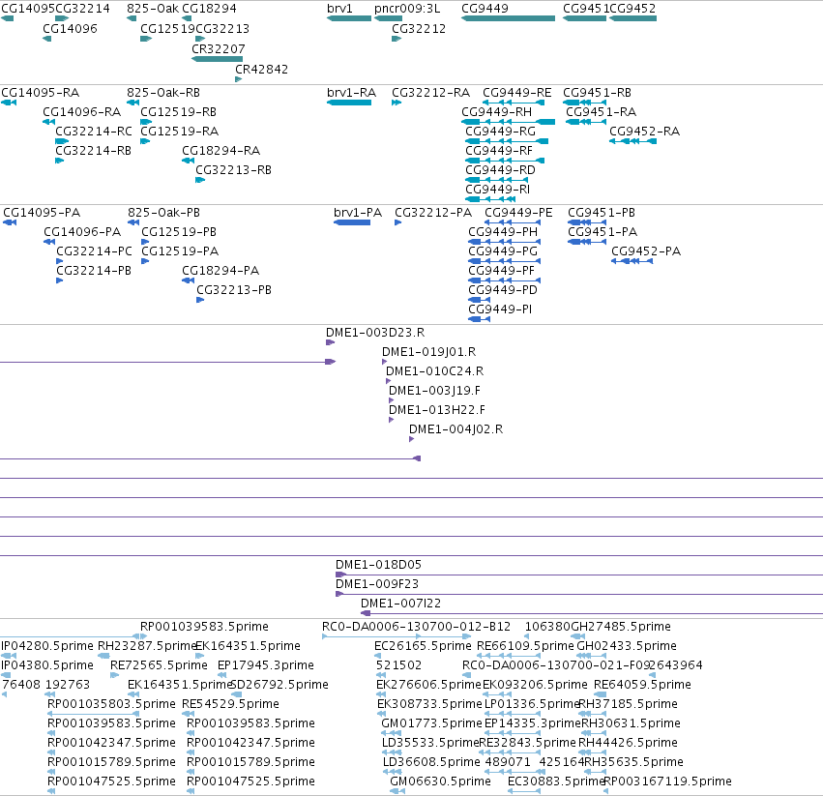
Task: Click EST EC26165.5prime
Action: pyautogui.click(x=423, y=646)
